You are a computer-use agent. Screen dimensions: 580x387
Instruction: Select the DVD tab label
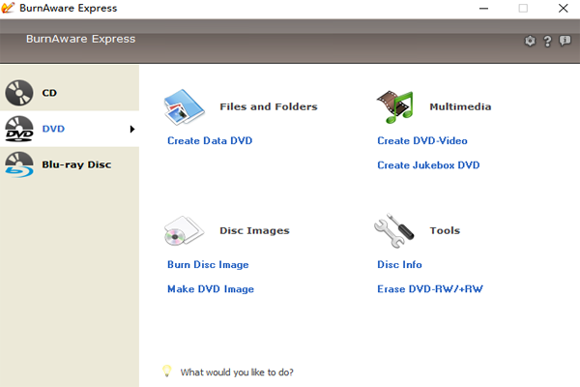point(53,129)
